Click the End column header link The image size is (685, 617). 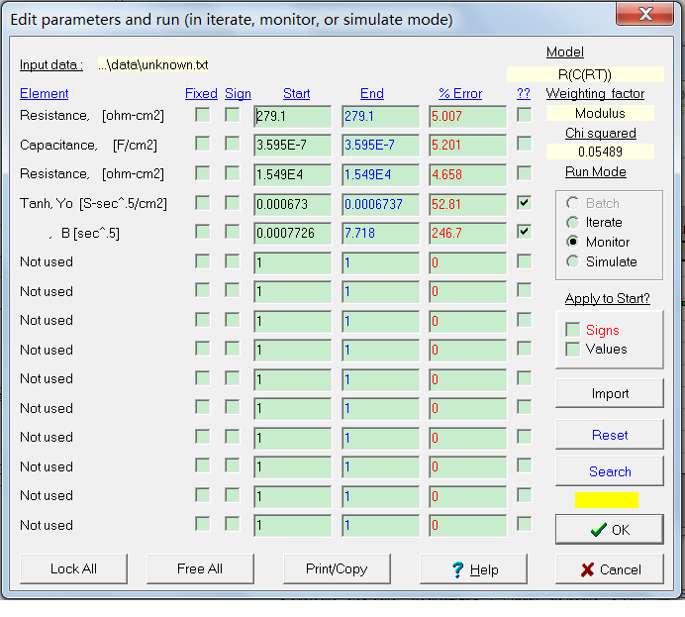tap(372, 93)
